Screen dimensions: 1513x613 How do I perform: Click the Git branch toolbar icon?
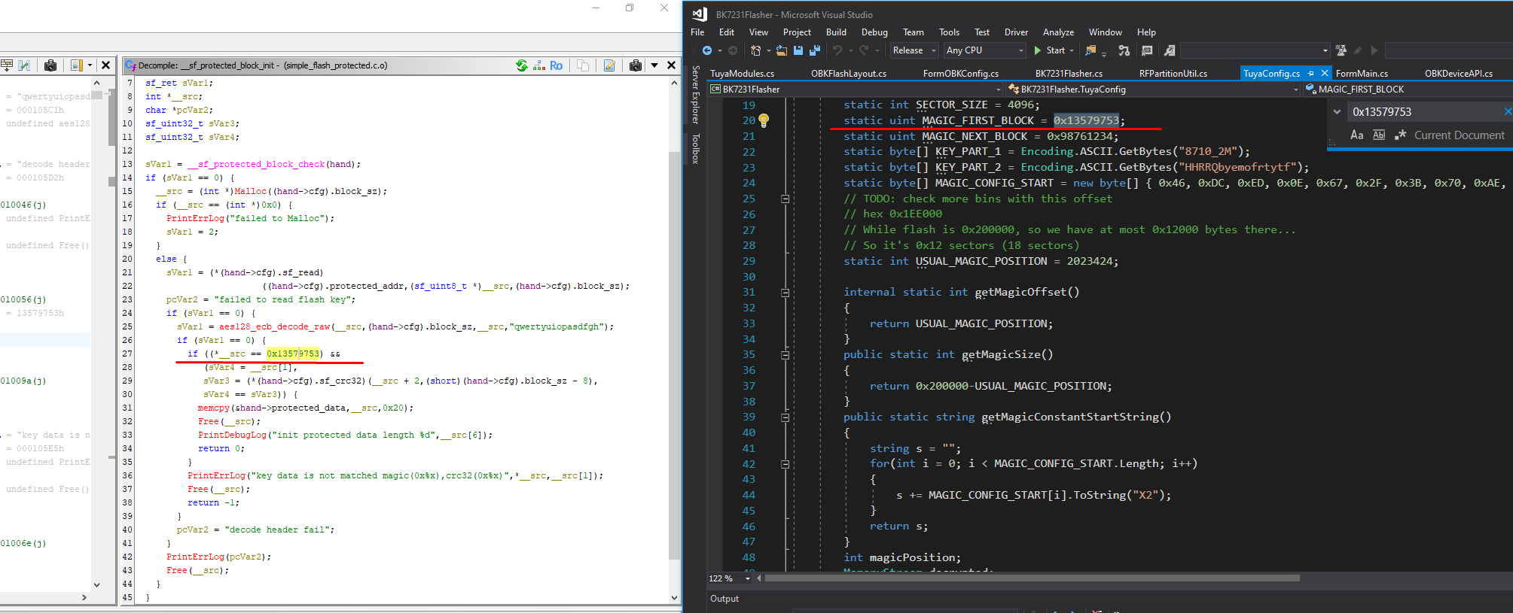tap(1124, 50)
